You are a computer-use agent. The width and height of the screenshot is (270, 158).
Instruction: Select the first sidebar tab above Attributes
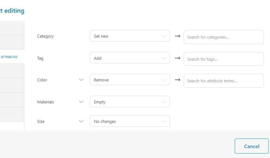click(x=12, y=28)
